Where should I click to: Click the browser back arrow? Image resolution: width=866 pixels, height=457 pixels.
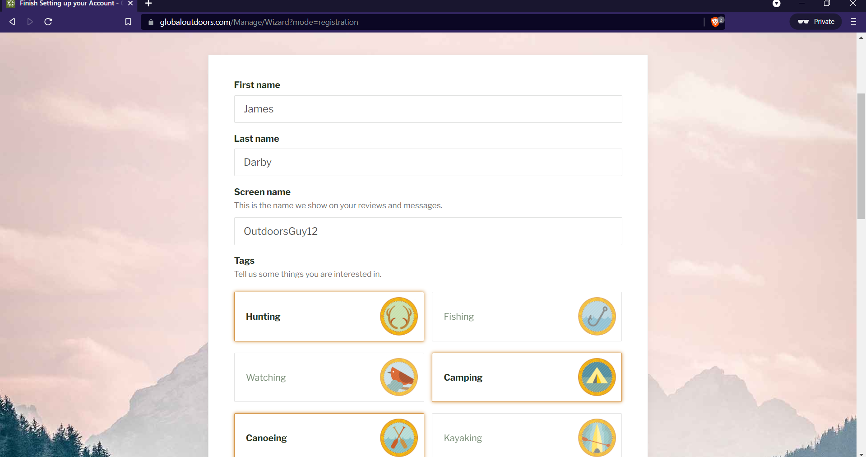point(12,22)
